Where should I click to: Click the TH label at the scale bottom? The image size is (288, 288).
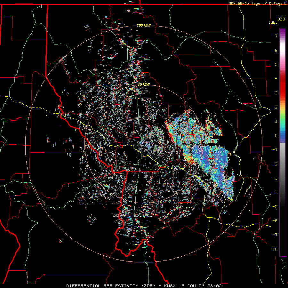click(275, 249)
